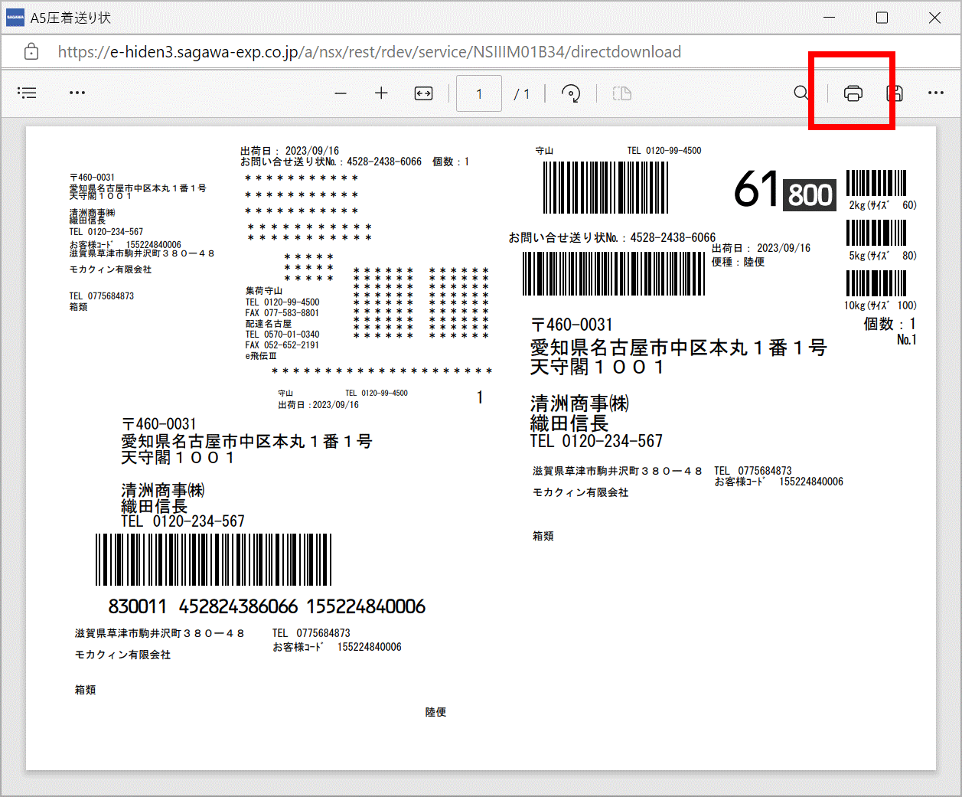This screenshot has width=962, height=797.
Task: Click the "e飛伝Ⅲ" text
Action: [x=261, y=356]
